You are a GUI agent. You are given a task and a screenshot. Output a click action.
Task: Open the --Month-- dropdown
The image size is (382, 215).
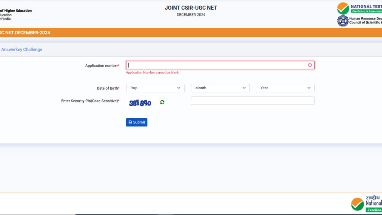coord(220,88)
